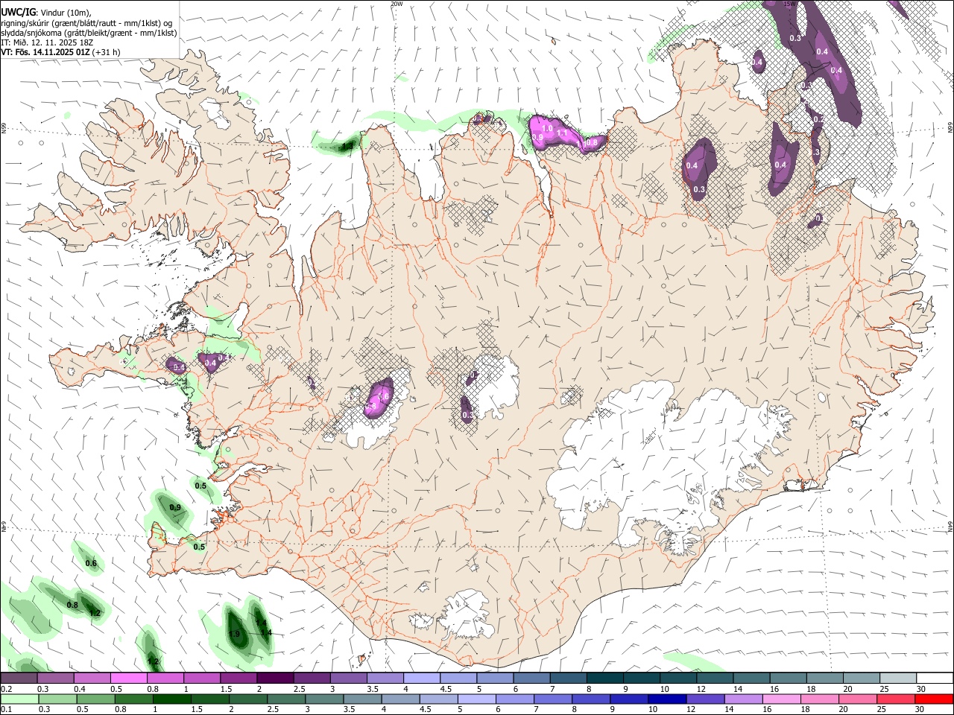Pick snow scale swatch between 8 and 9

[604, 679]
